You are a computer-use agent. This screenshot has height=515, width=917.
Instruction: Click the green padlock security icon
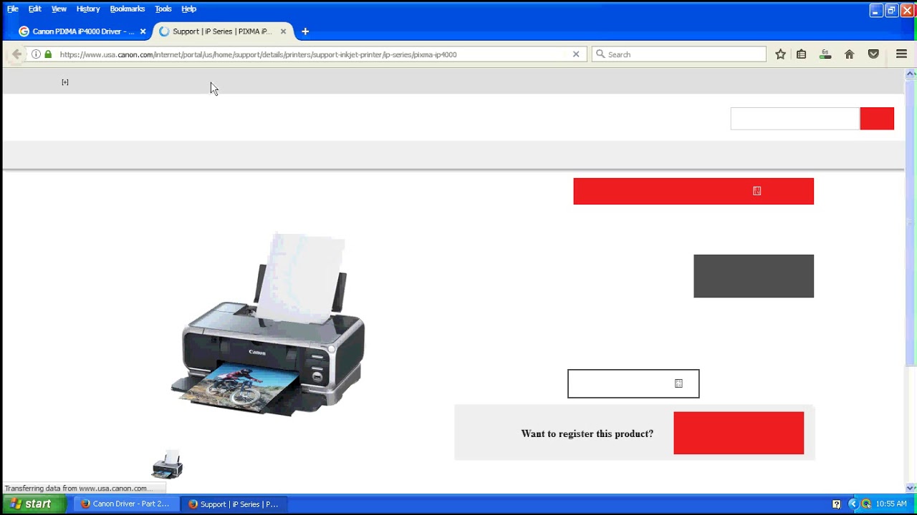[48, 54]
